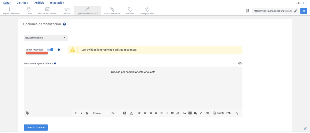Open text background color picker
Screen dimensions: 310x133
tap(125, 113)
